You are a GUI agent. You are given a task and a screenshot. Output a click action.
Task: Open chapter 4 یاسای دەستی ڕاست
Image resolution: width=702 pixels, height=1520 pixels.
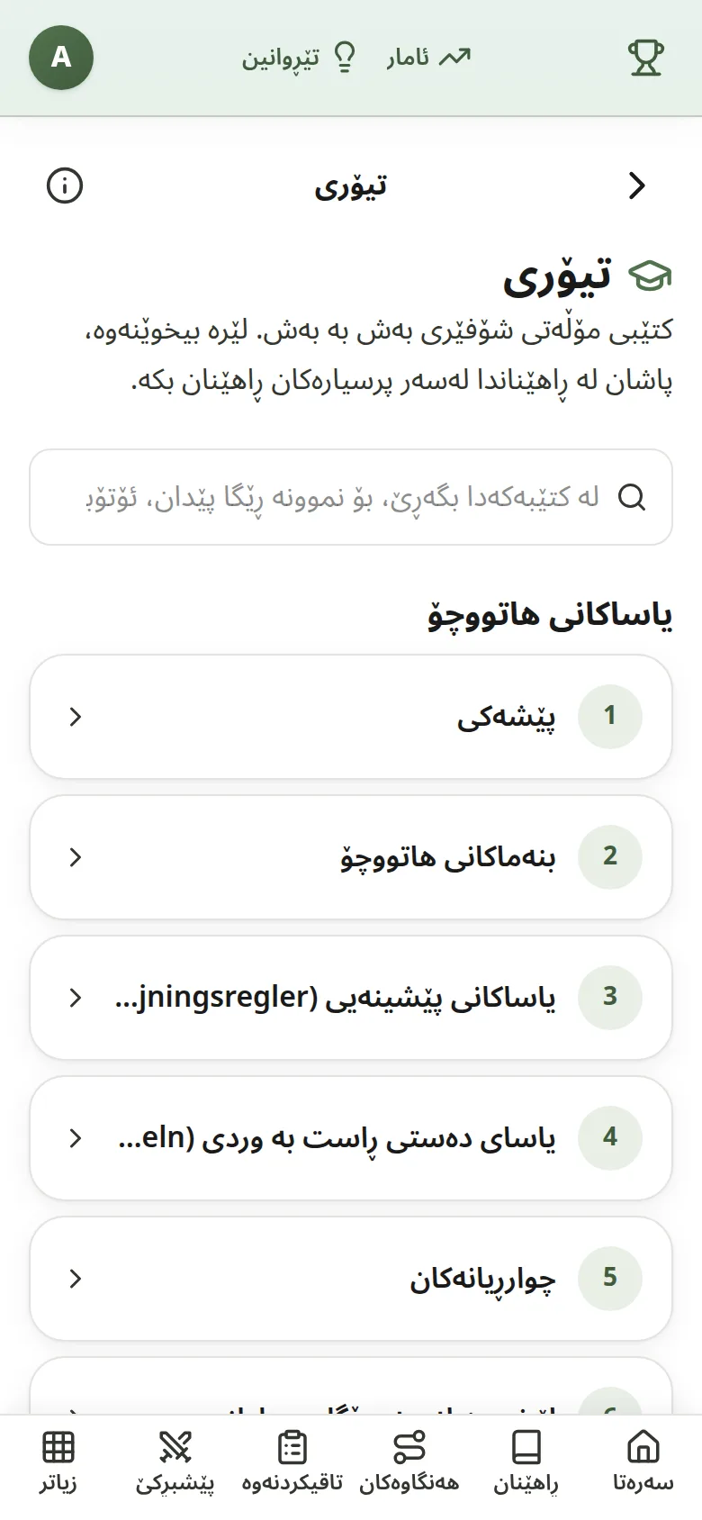click(351, 1138)
